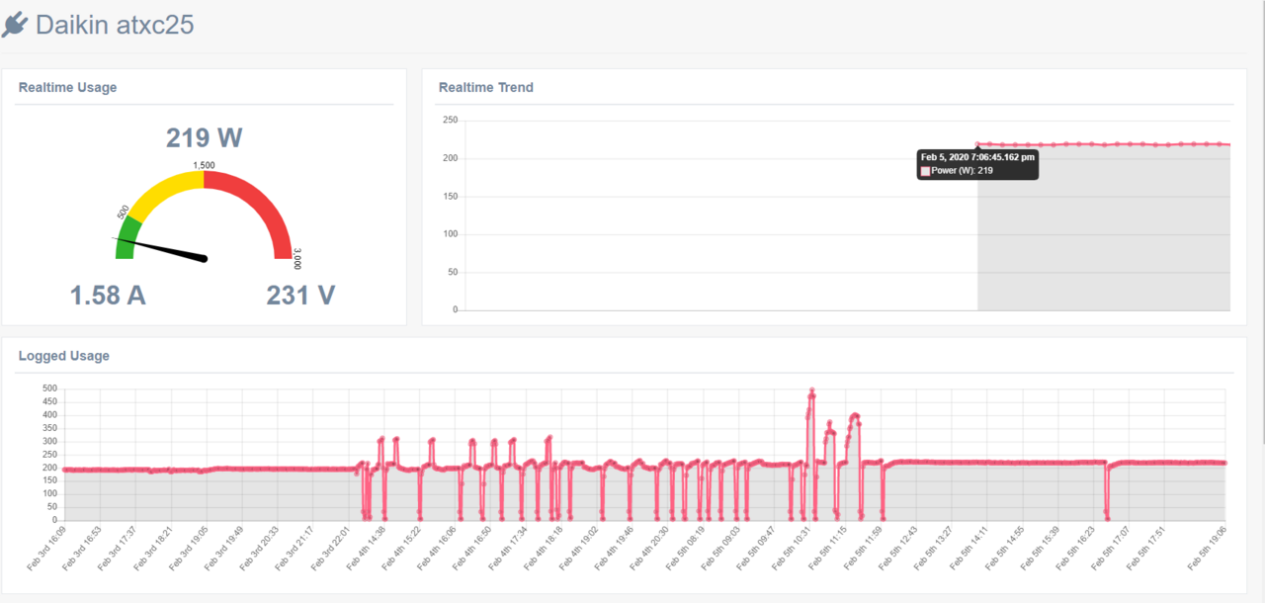1265x603 pixels.
Task: Click the 500 label on the gauge
Action: [124, 213]
